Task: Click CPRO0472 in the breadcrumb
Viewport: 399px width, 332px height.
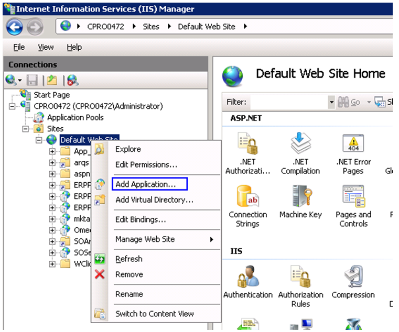Action: pyautogui.click(x=105, y=26)
